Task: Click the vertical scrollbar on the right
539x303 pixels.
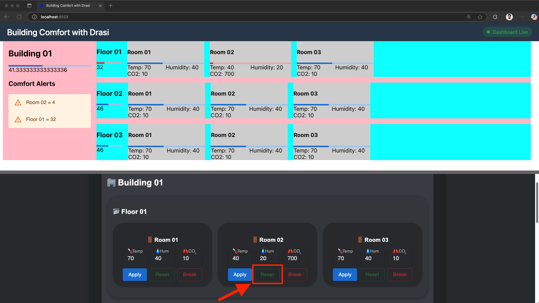Action: point(537,203)
